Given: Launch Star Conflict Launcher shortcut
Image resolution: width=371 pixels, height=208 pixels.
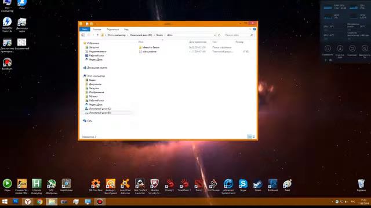Looking at the screenshot, I should pyautogui.click(x=140, y=186).
